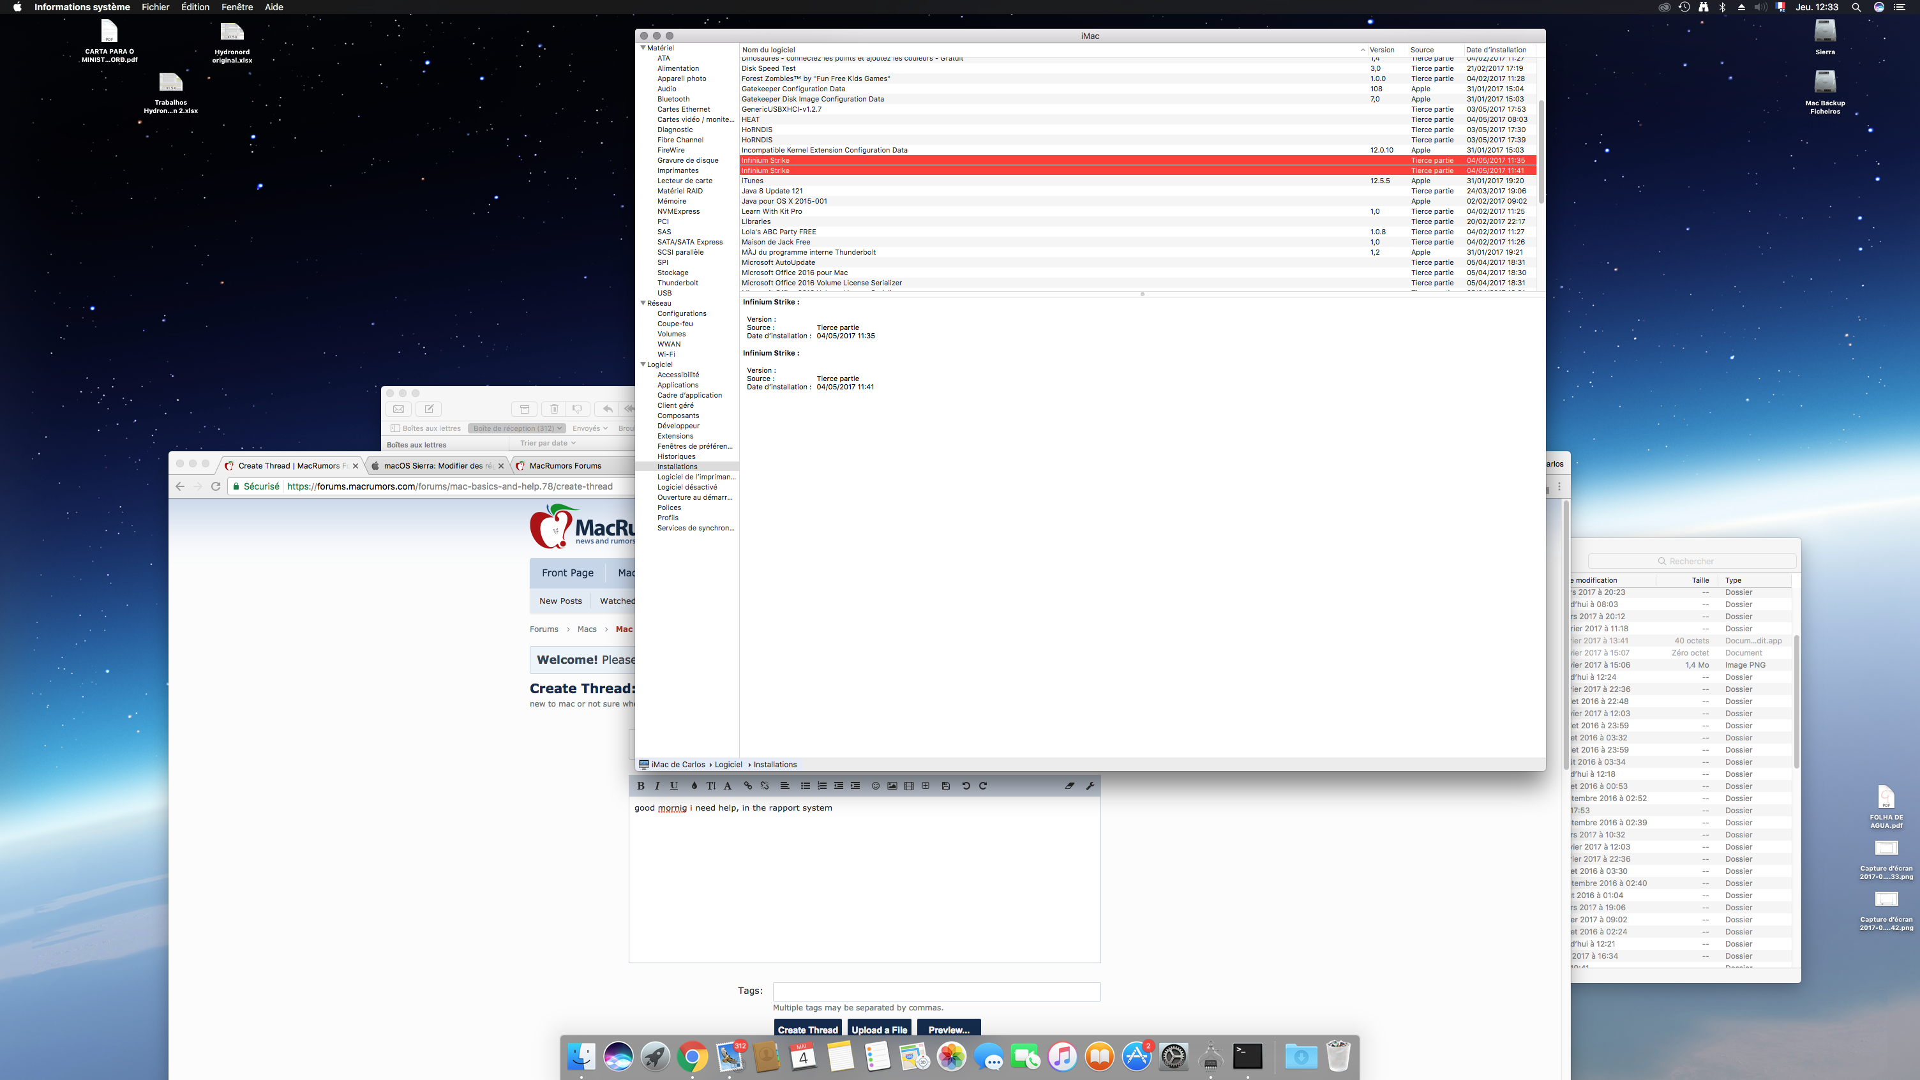Select Disk Speed Test row

tap(1137, 68)
